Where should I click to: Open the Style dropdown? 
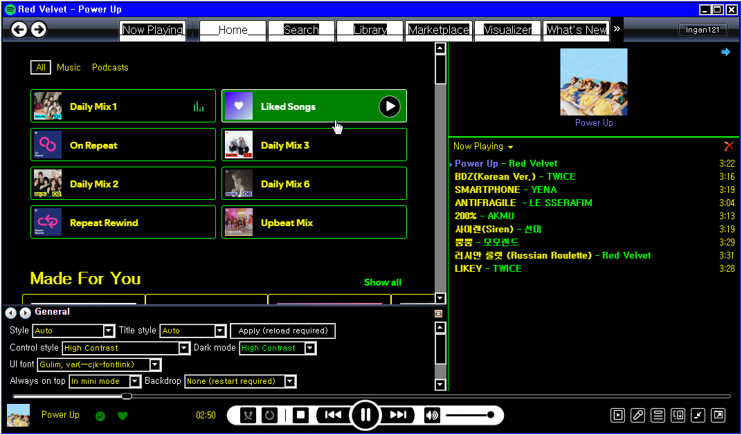(x=73, y=331)
